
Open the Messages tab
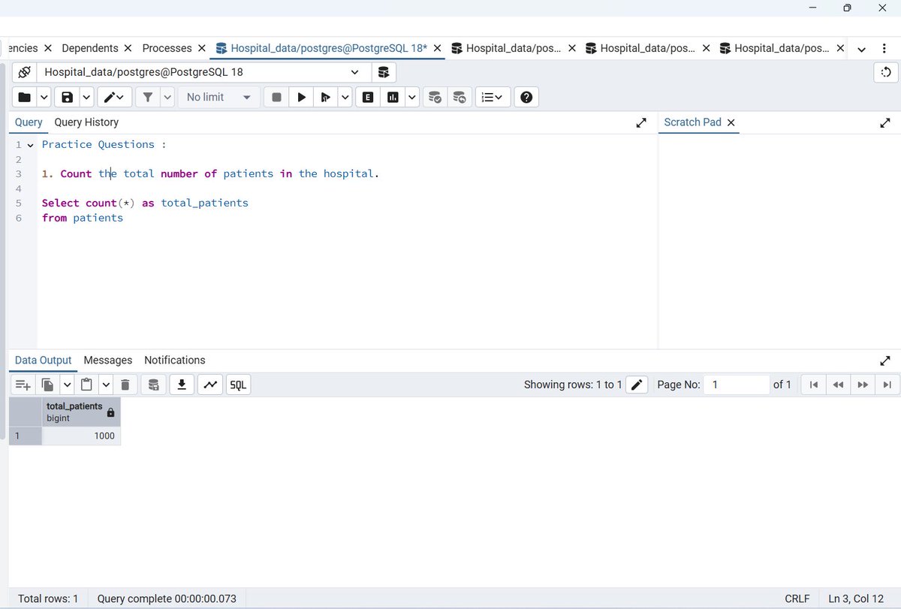[x=108, y=360]
